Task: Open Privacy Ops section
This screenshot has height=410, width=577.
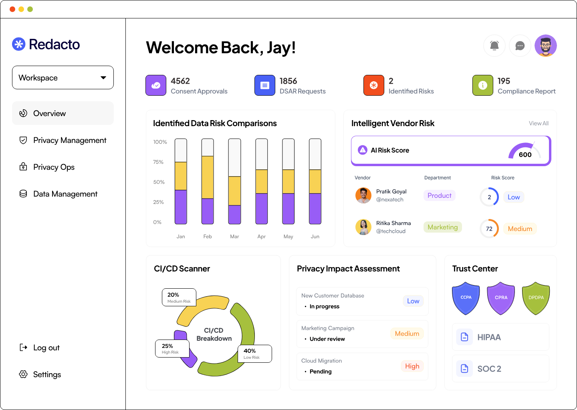Action: tap(63, 167)
